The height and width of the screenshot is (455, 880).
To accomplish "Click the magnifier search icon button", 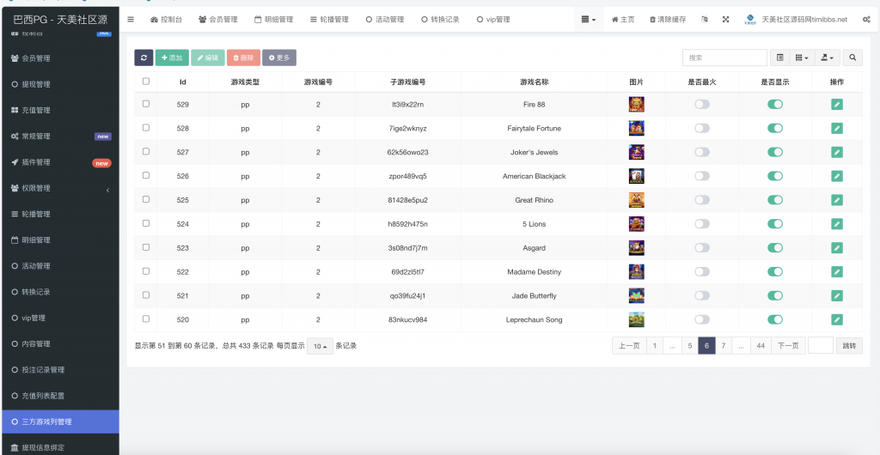I will [852, 58].
